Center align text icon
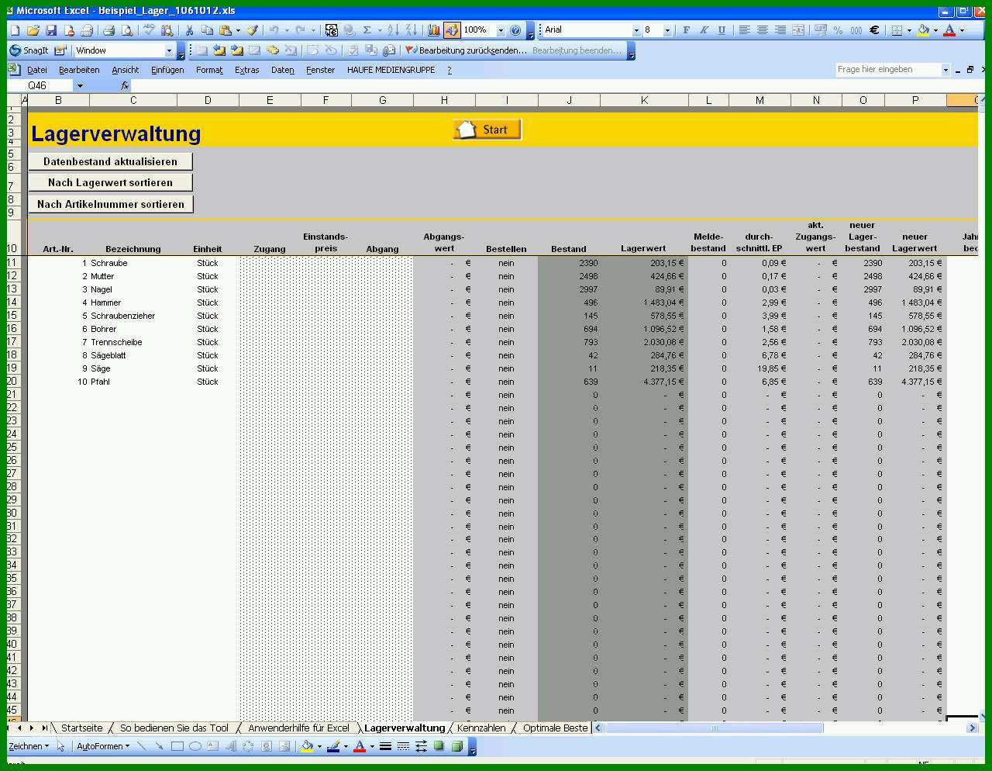 tap(763, 30)
